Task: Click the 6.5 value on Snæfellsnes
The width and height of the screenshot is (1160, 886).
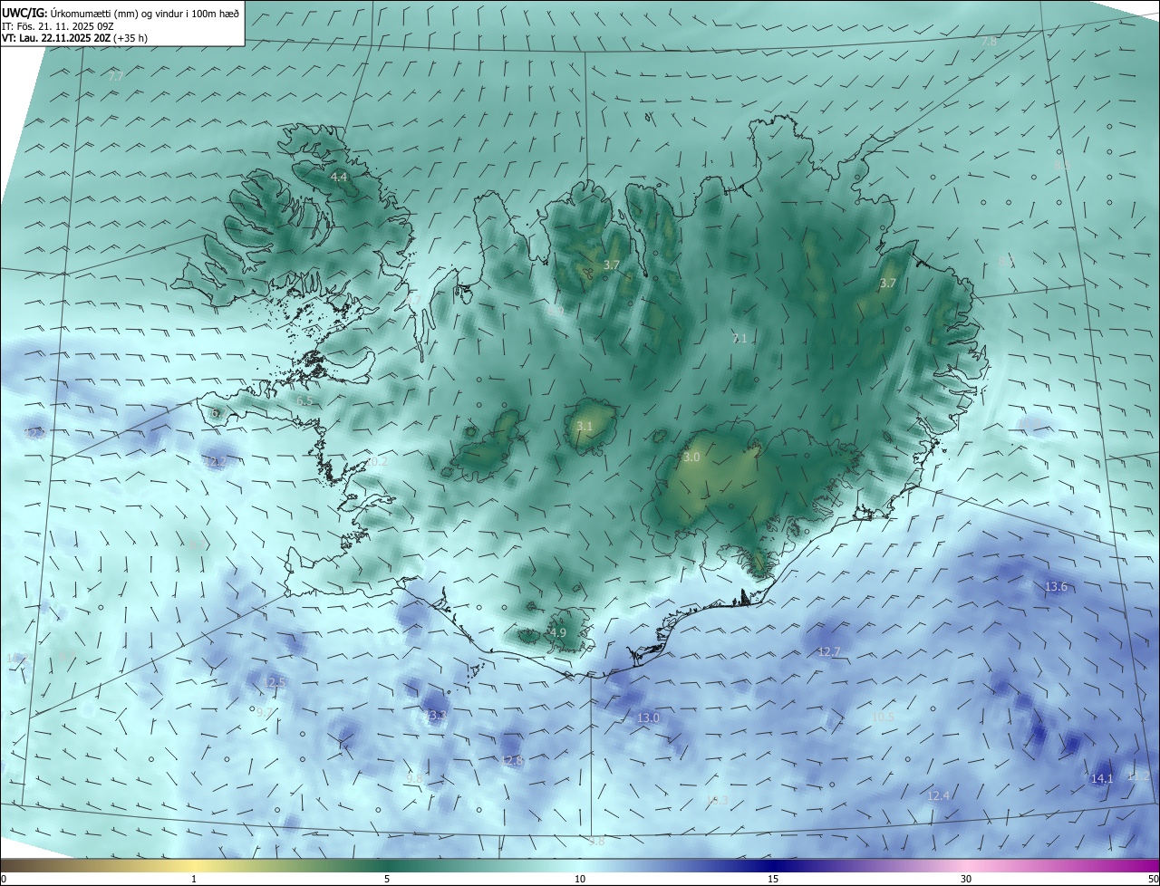Action: click(x=305, y=401)
